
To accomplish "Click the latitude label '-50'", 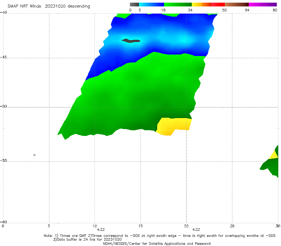I will [3, 106].
